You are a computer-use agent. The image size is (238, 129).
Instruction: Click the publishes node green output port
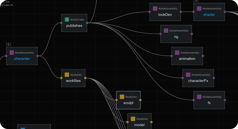coord(87,23)
